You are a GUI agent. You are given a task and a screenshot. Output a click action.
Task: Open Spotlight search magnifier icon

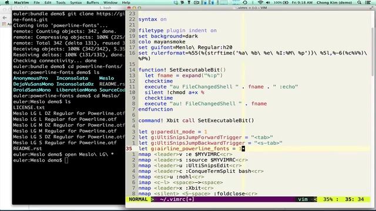[359, 2]
